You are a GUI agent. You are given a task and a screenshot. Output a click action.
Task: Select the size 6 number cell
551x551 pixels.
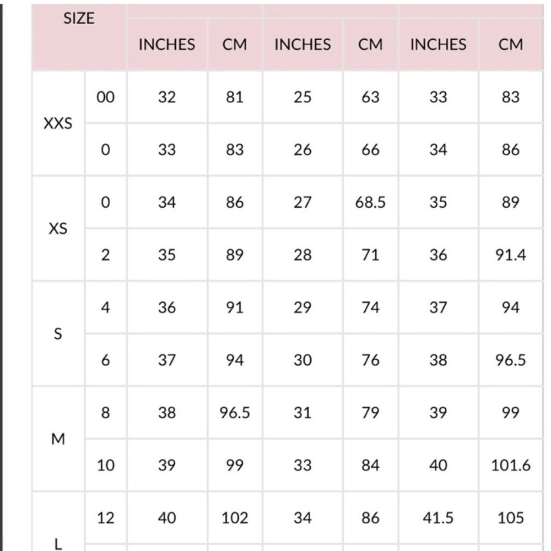coord(105,360)
